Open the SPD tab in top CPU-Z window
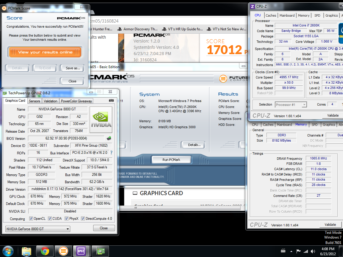Screen dimensions: 343x257 click(x=317, y=15)
